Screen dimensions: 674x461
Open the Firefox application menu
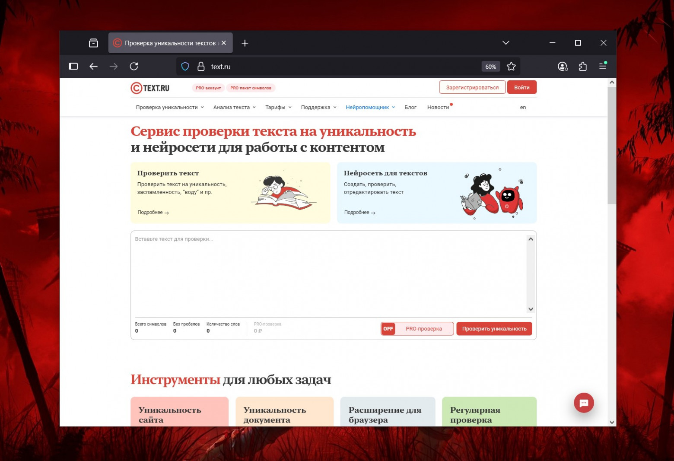[x=603, y=66]
